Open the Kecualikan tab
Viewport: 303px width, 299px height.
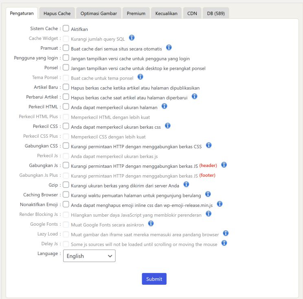(x=166, y=13)
